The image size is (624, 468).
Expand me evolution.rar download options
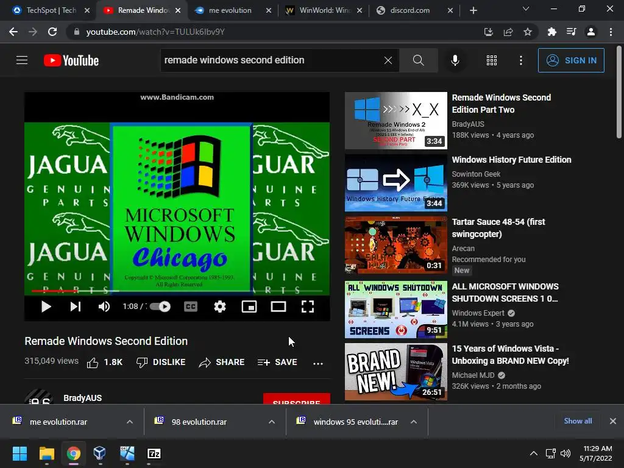click(x=130, y=422)
